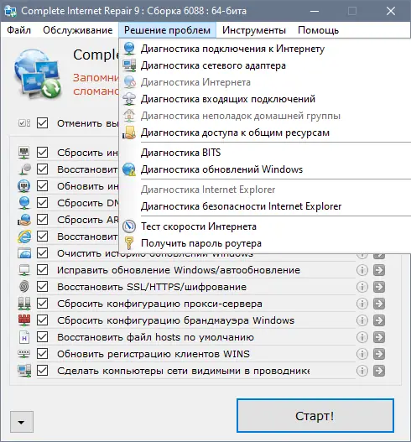Open the Файл menu

tap(18, 30)
